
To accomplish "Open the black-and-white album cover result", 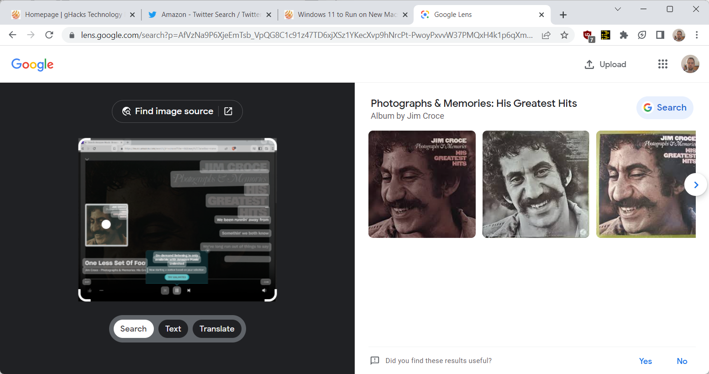I will coord(536,184).
